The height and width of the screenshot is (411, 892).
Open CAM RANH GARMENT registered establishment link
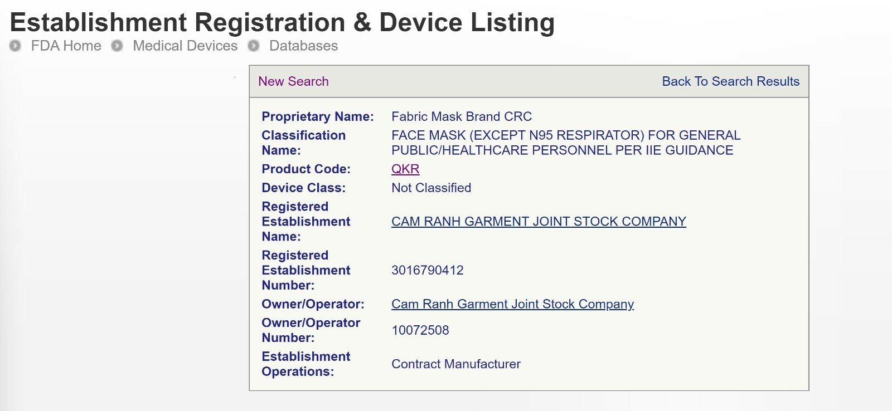539,222
